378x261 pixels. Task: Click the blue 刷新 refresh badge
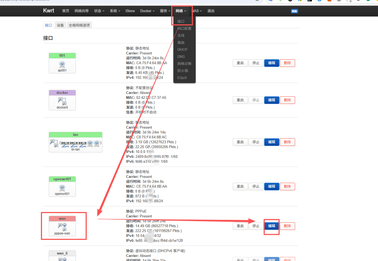pos(294,11)
